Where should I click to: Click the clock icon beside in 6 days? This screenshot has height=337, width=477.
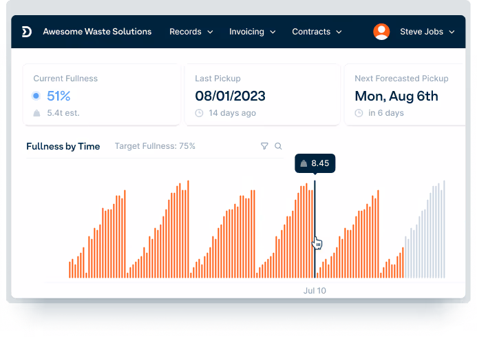pos(359,113)
